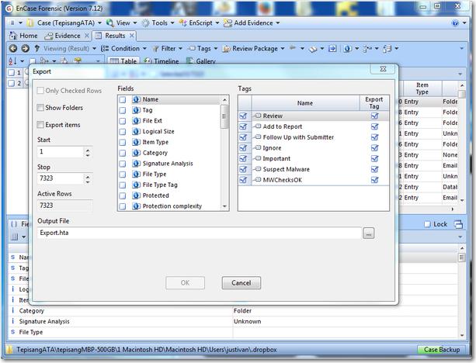Check the File Ext field checkbox

pyautogui.click(x=123, y=121)
